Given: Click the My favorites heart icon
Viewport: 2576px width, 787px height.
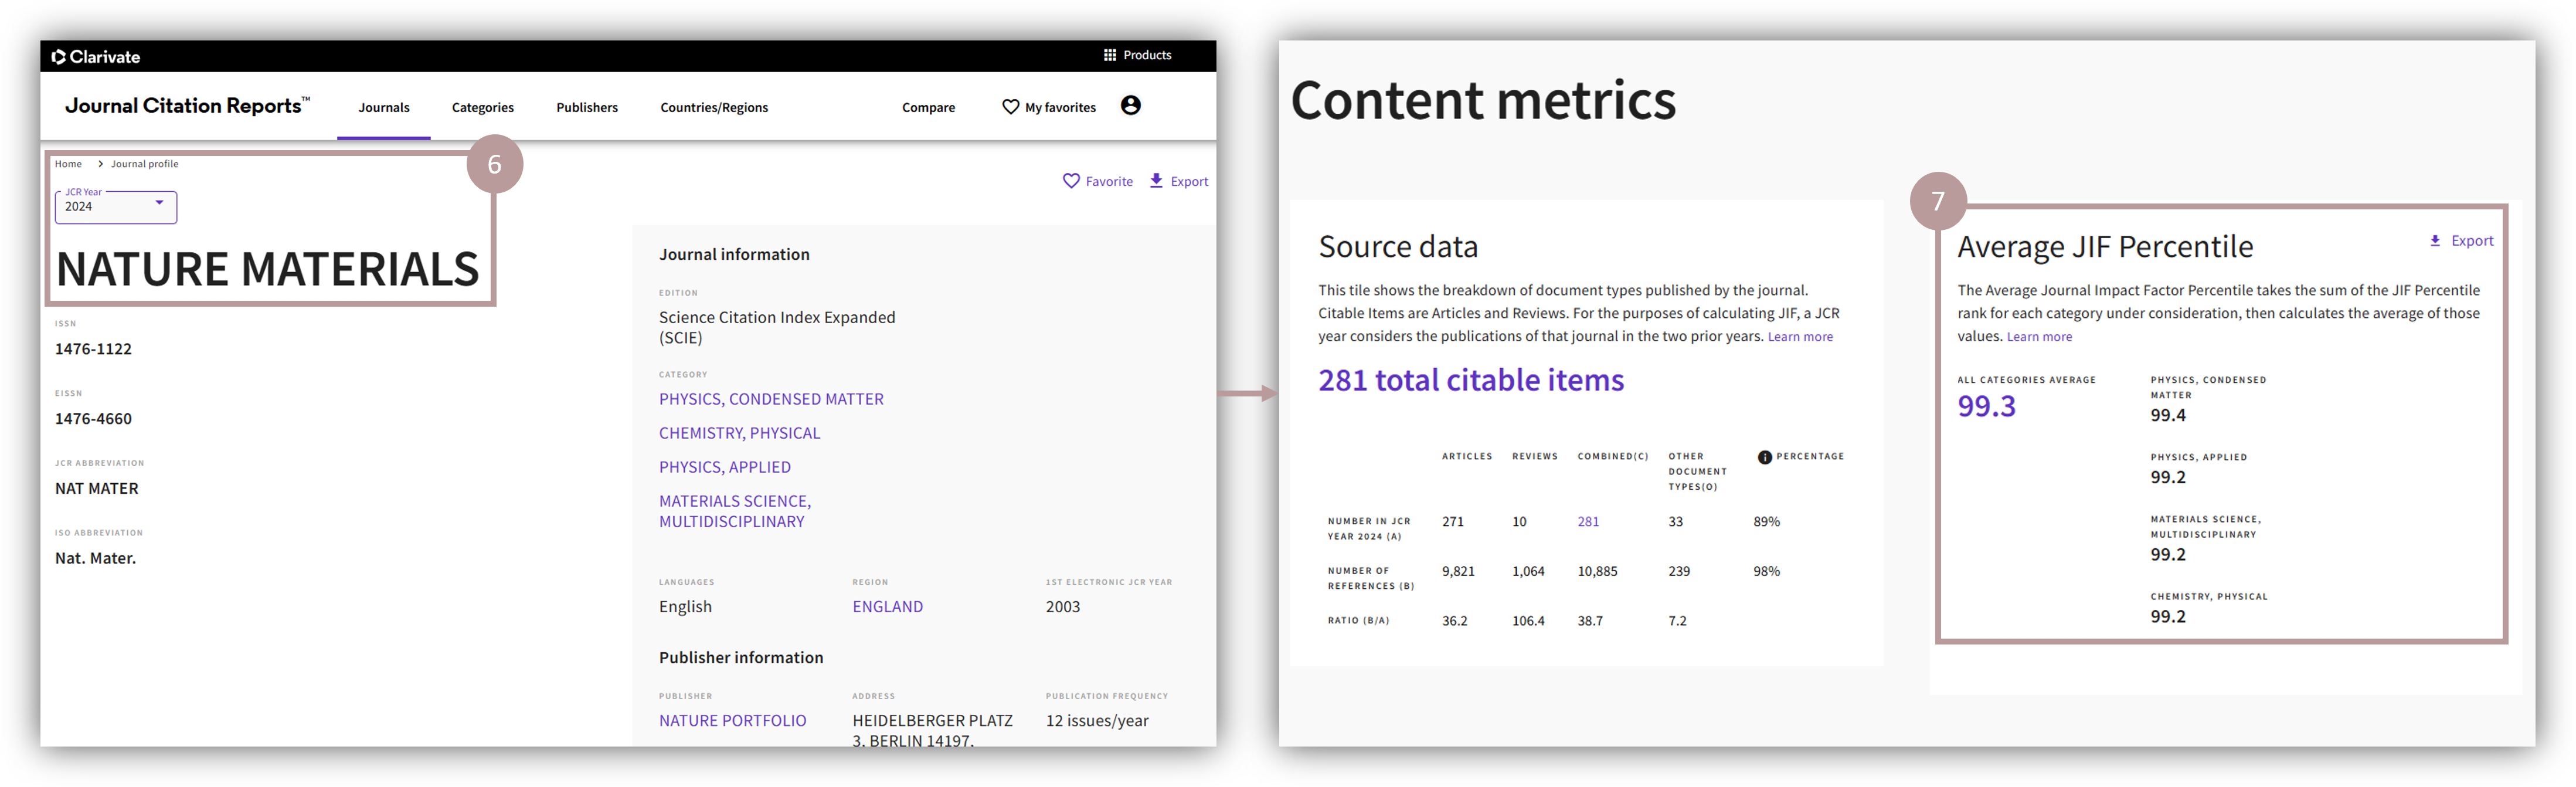Looking at the screenshot, I should click(1010, 107).
